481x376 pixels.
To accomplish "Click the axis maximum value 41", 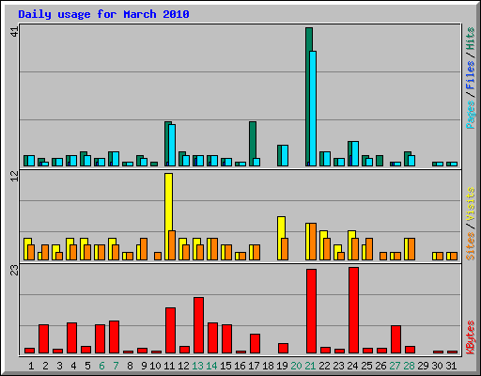I will click(15, 31).
